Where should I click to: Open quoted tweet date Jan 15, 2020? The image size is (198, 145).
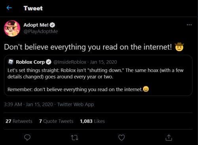104,62
